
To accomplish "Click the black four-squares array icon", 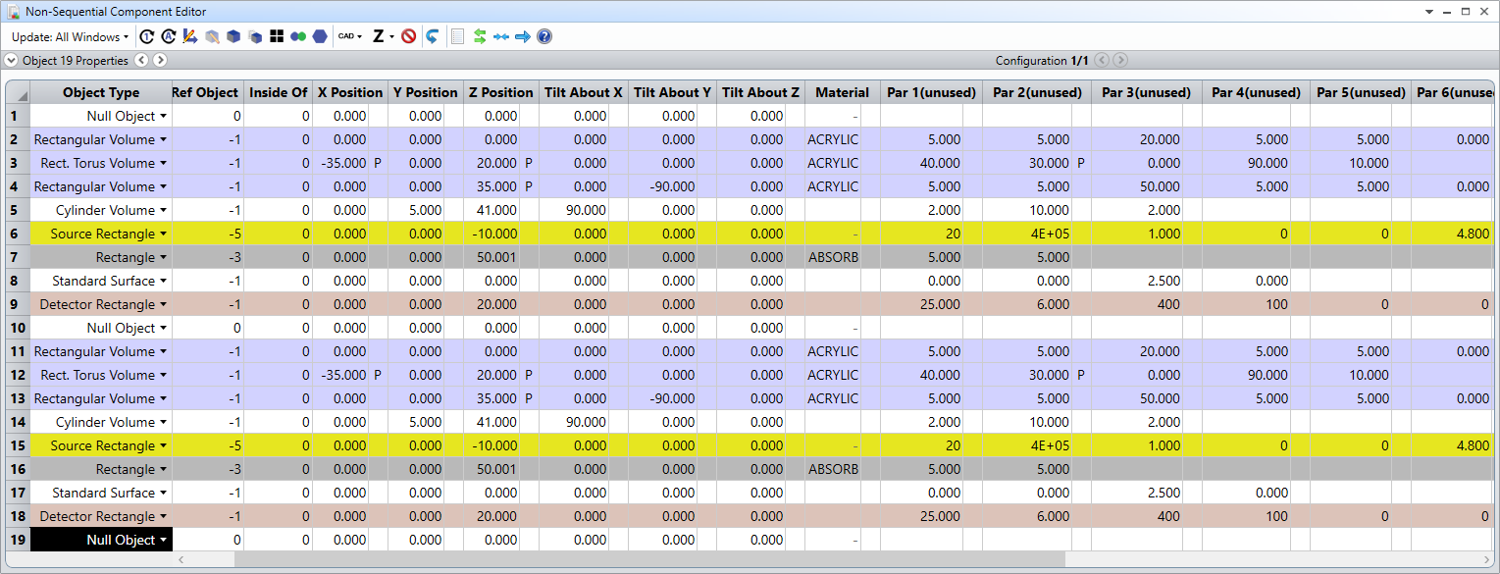I will 277,36.
